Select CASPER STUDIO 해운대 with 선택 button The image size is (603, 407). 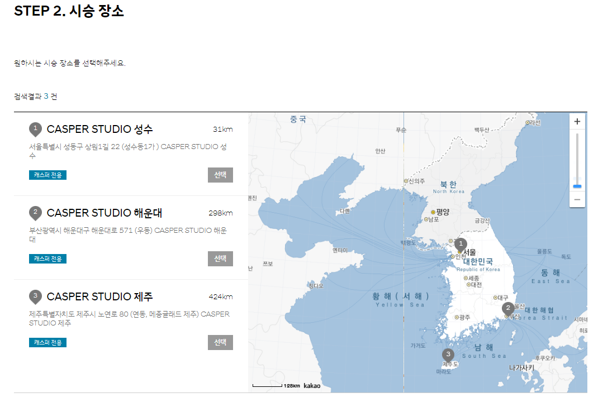[x=220, y=258]
